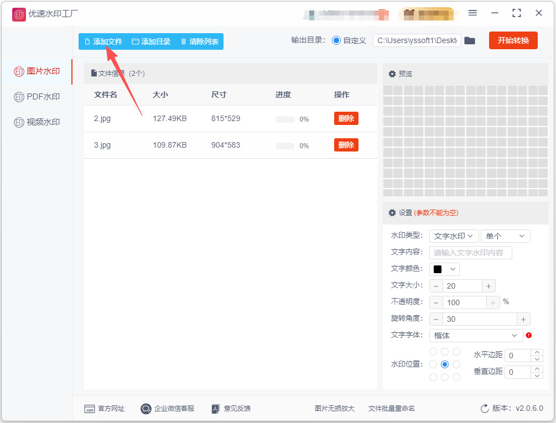556x423 pixels.
Task: Delete the 2.jpg row with 删除
Action: [x=346, y=118]
